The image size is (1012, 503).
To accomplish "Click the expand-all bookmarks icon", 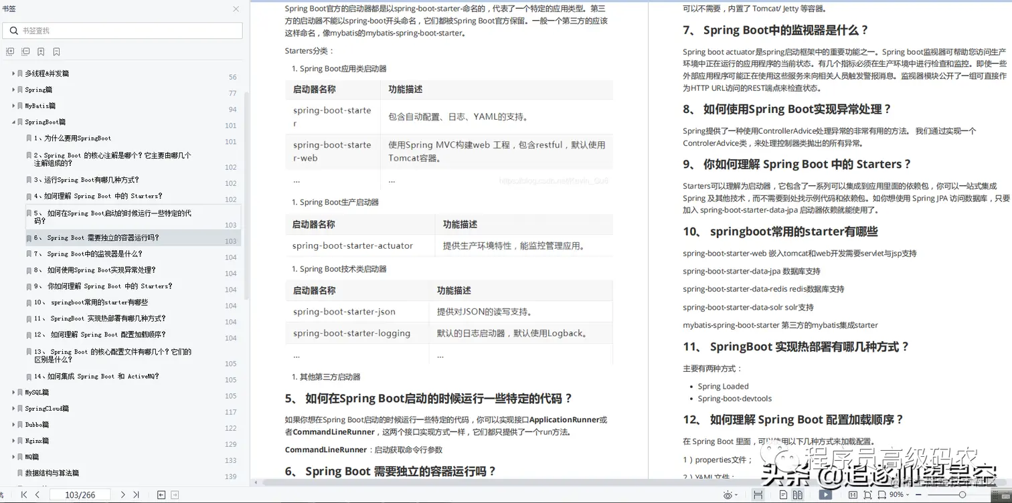I will pos(9,52).
